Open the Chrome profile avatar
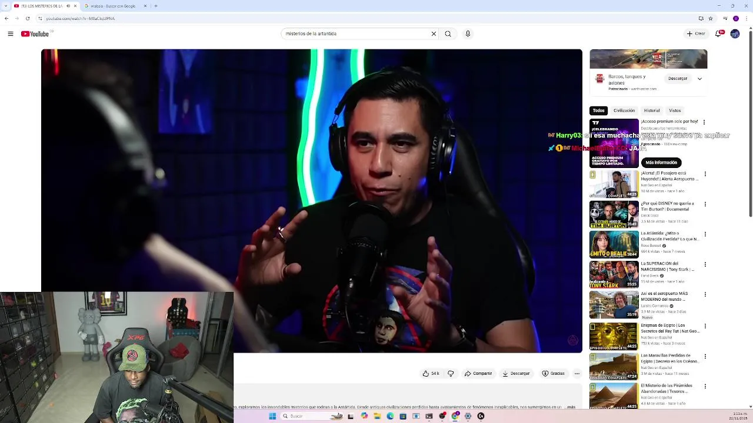Screen dimensions: 753x423 pos(735,18)
